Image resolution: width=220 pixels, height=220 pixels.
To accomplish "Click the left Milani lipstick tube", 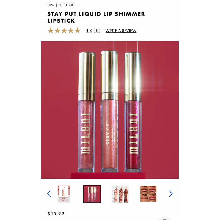I will point(87,112).
